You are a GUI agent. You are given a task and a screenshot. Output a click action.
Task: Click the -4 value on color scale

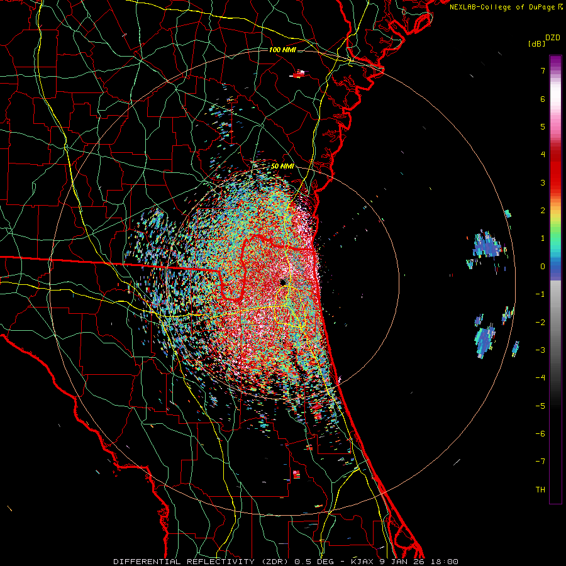[540, 378]
